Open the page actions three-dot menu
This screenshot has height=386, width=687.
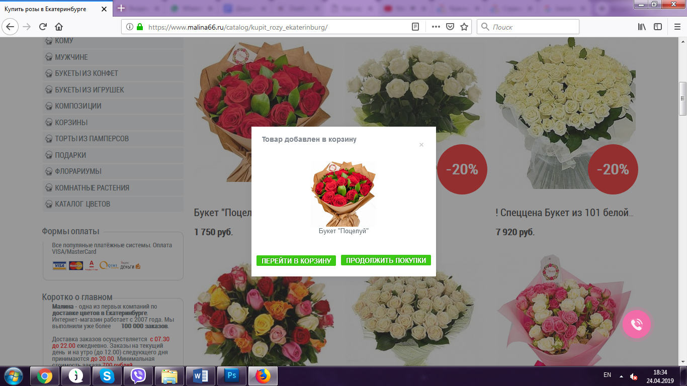point(436,27)
